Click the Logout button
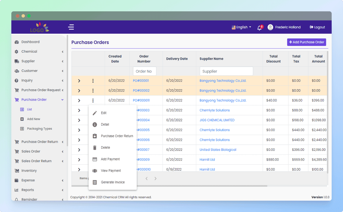 [317, 27]
